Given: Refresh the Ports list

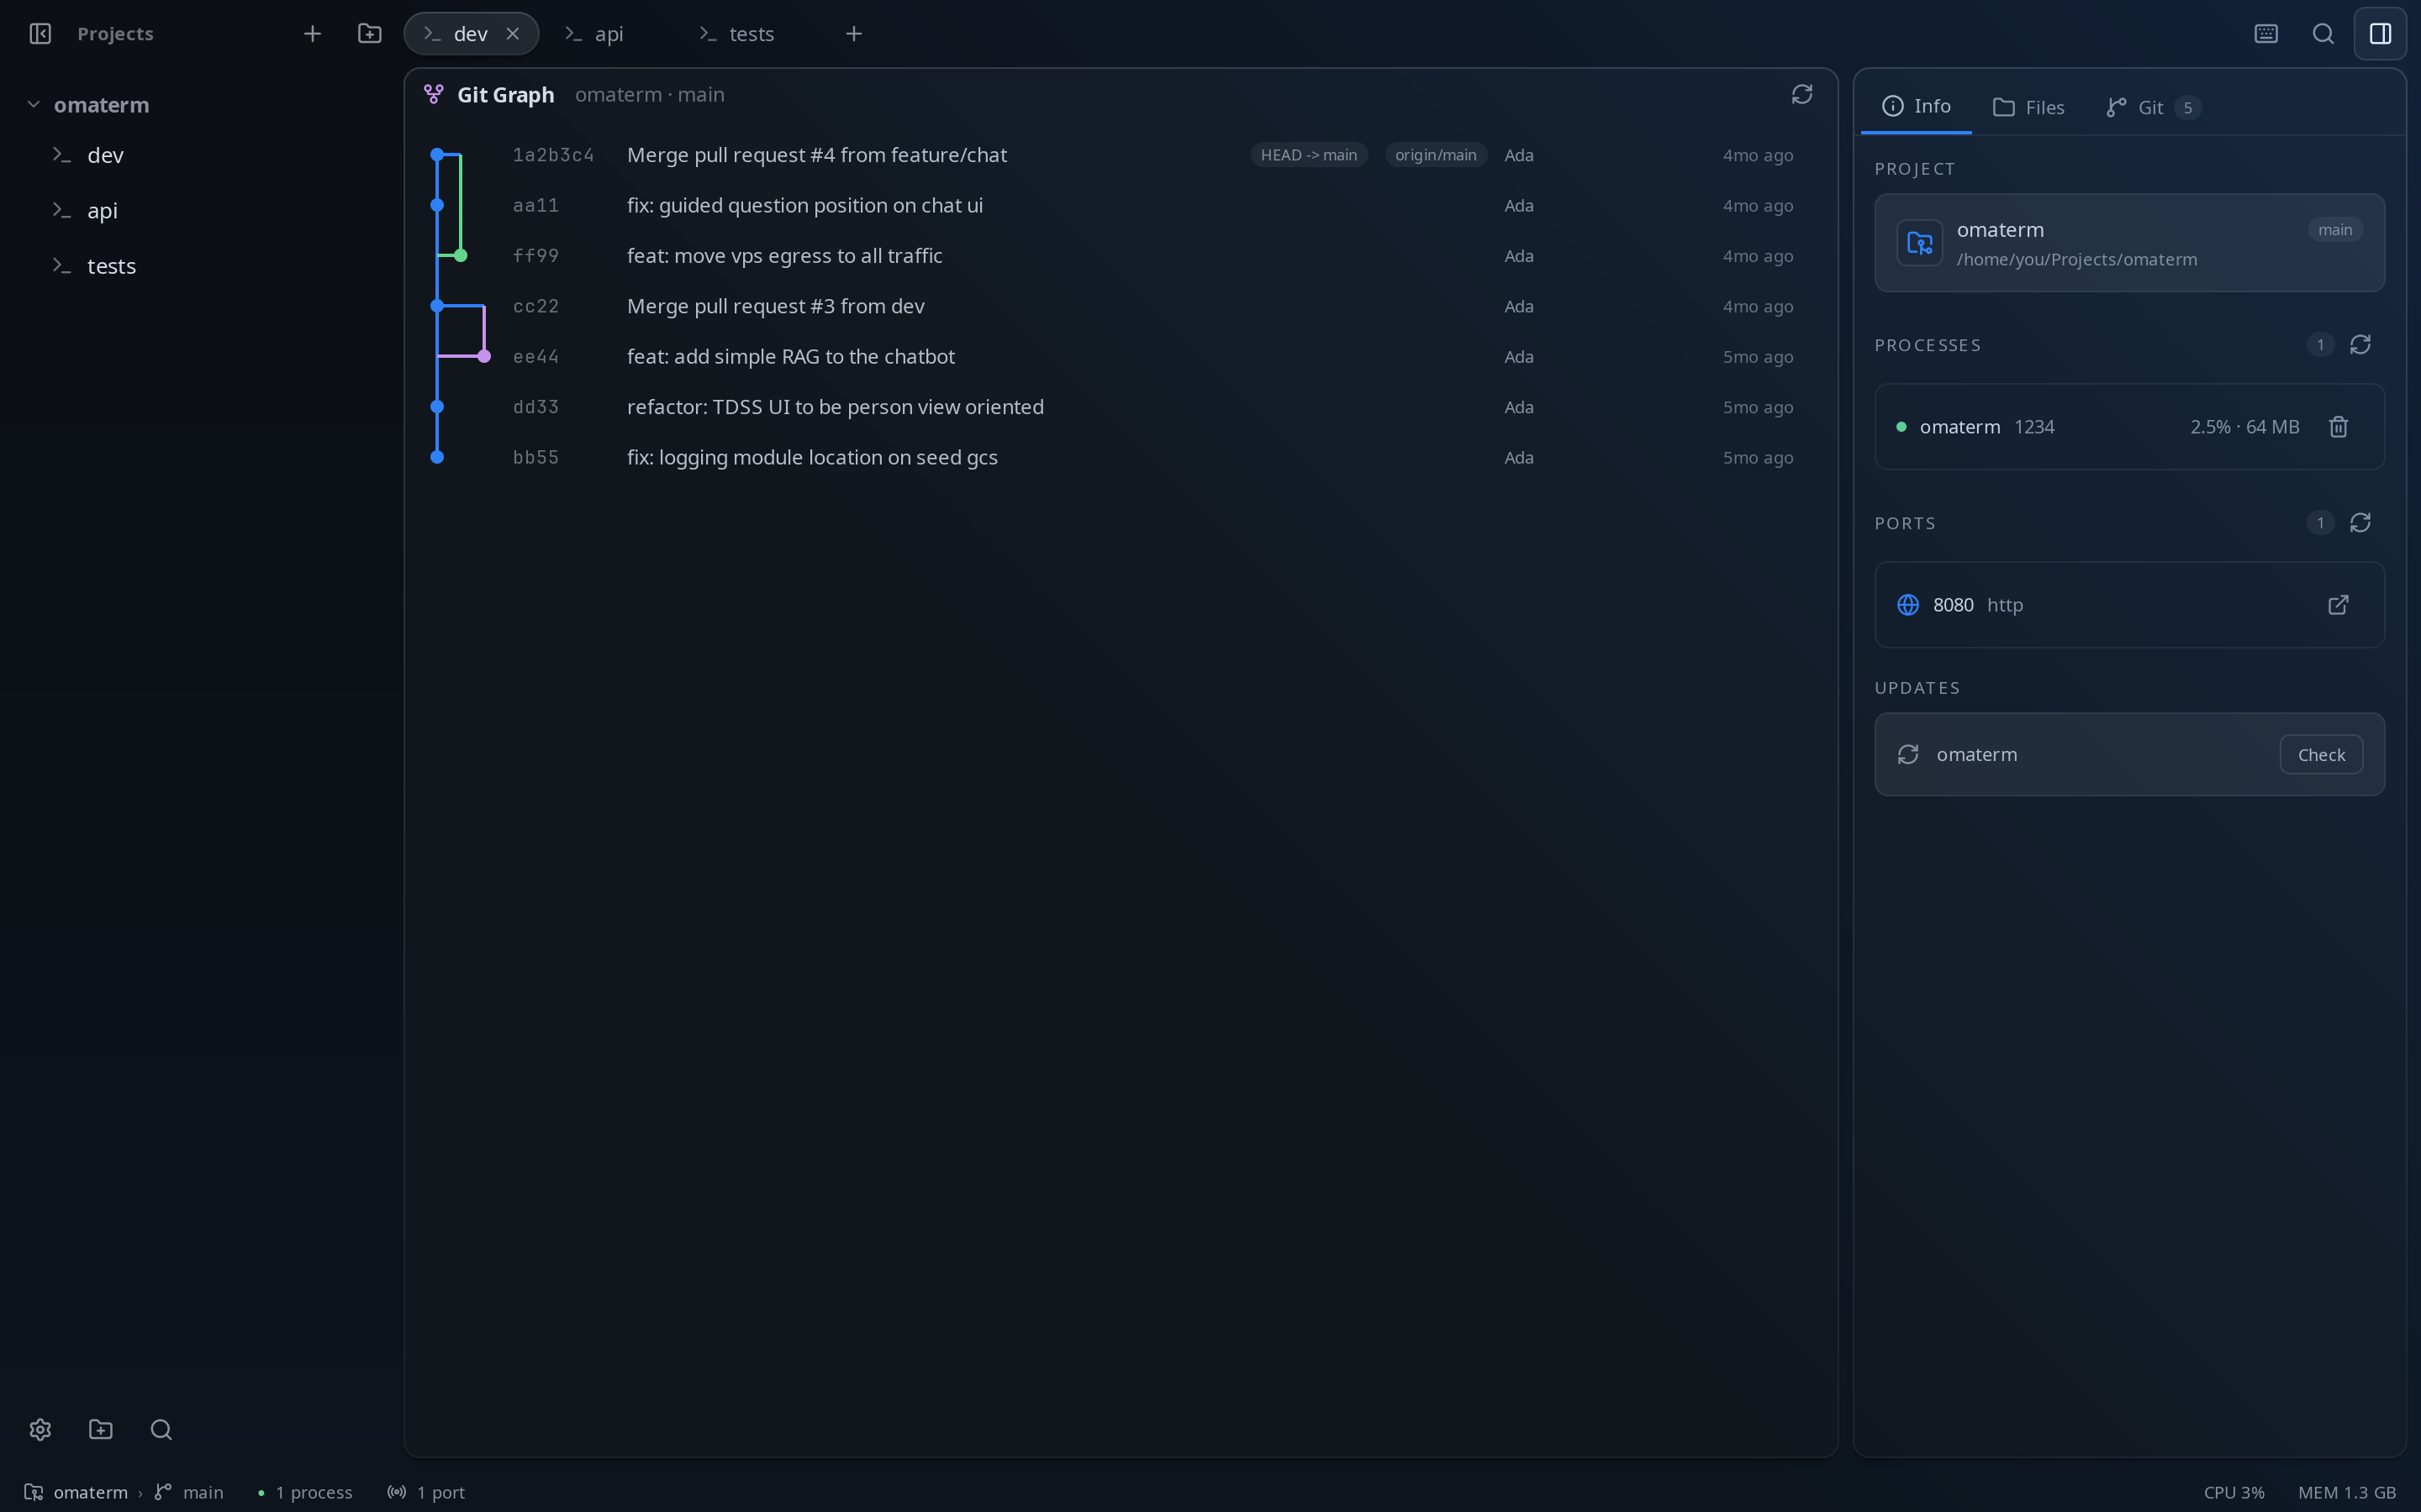Looking at the screenshot, I should point(2360,523).
